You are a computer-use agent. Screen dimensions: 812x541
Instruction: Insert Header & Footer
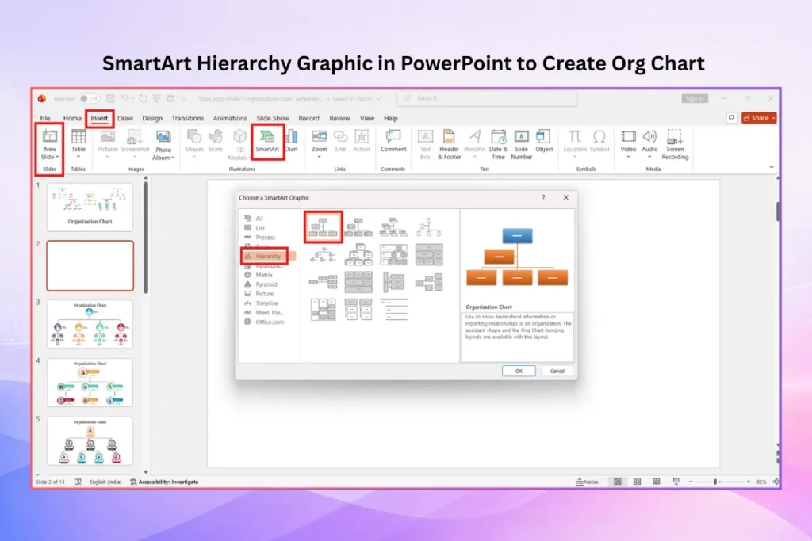pos(449,144)
